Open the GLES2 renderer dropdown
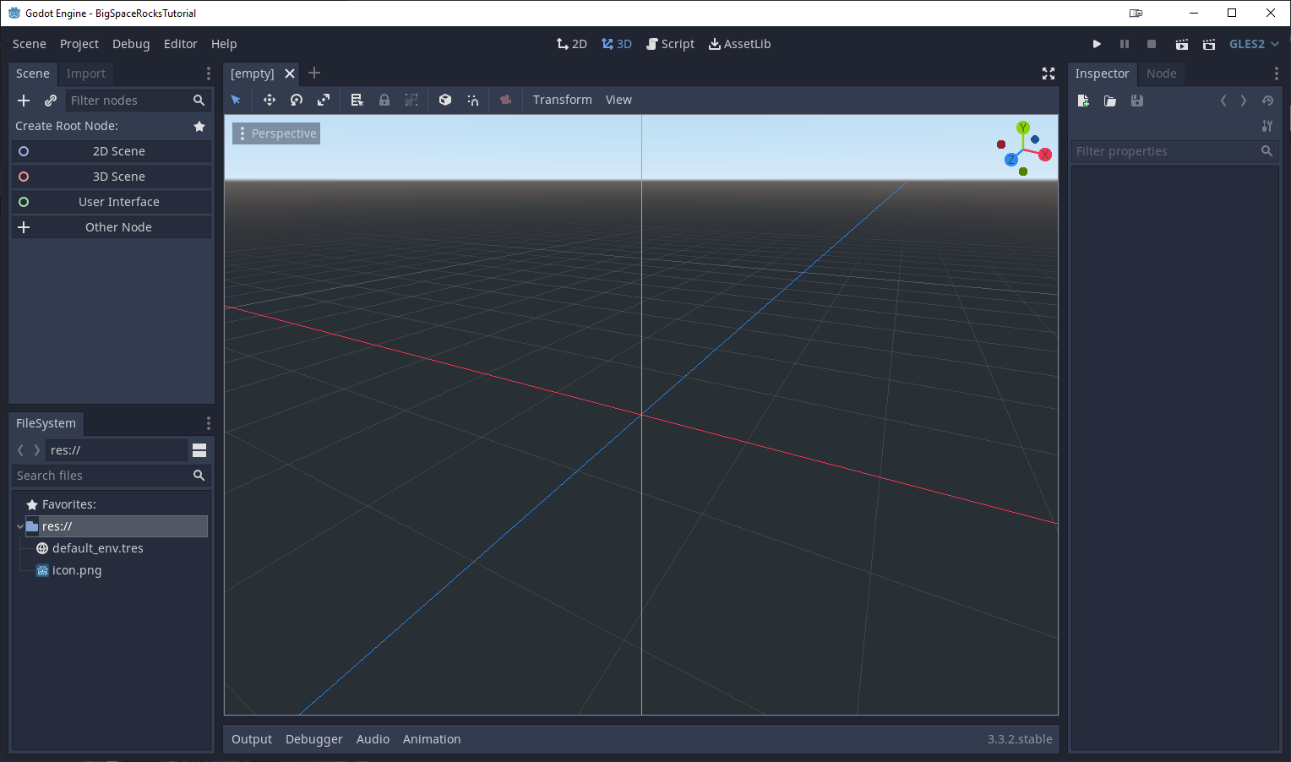The height and width of the screenshot is (762, 1291). pos(1254,44)
